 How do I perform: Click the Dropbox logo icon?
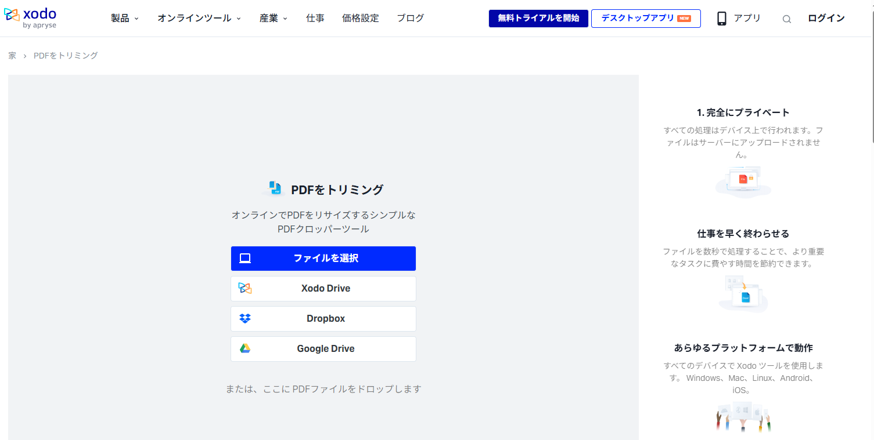(245, 319)
